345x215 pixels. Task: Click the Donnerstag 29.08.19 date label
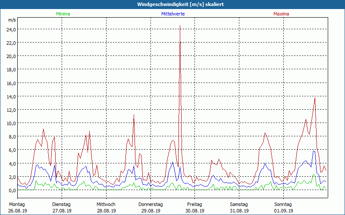point(151,208)
